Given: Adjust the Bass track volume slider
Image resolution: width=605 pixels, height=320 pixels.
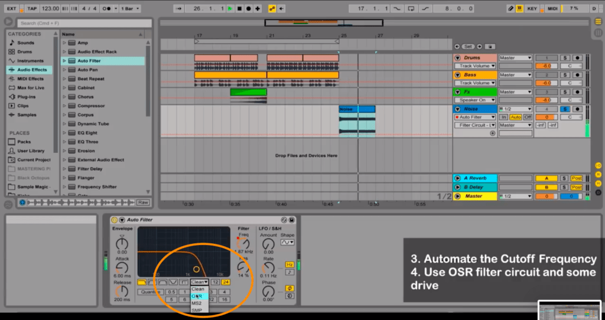Looking at the screenshot, I should (x=547, y=83).
